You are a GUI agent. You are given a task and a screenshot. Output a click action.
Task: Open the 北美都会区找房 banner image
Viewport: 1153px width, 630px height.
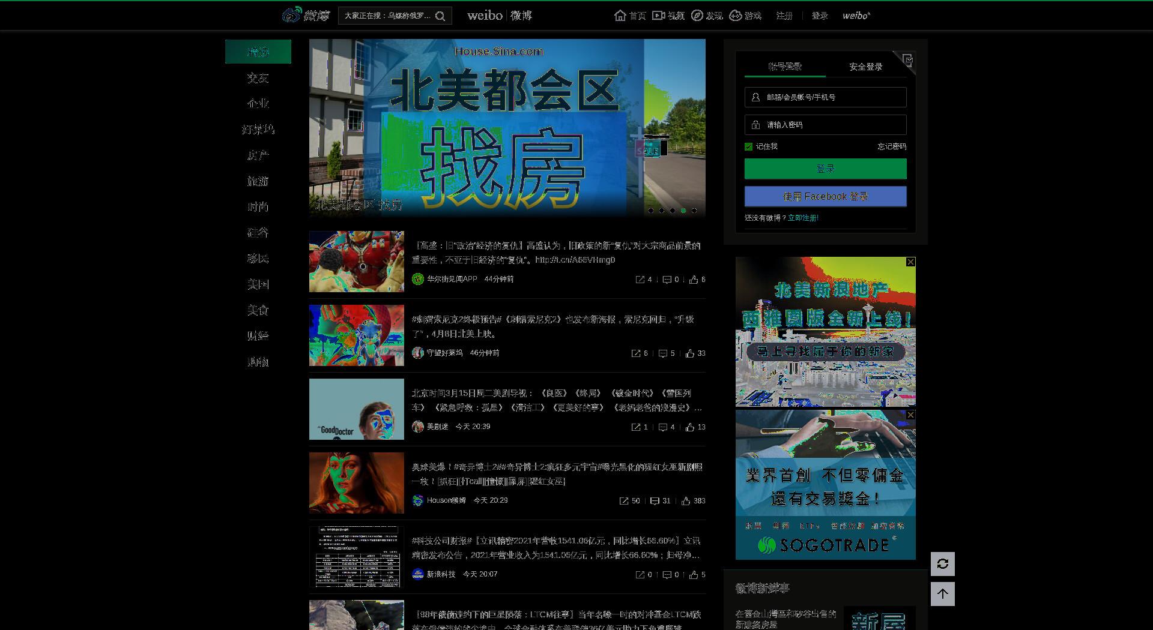pos(507,128)
